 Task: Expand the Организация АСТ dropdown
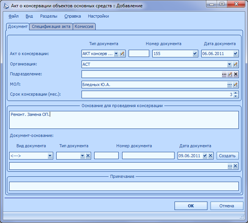click(x=230, y=64)
